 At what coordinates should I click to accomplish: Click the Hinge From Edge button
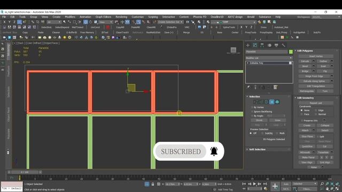(314, 76)
